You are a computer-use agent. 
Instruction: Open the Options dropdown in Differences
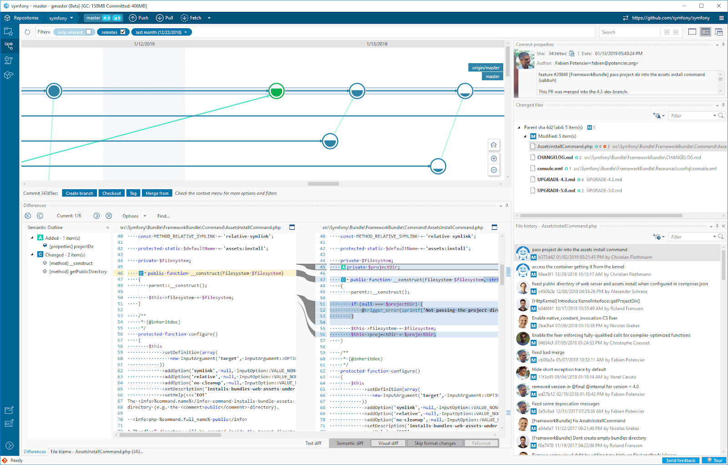[x=134, y=216]
